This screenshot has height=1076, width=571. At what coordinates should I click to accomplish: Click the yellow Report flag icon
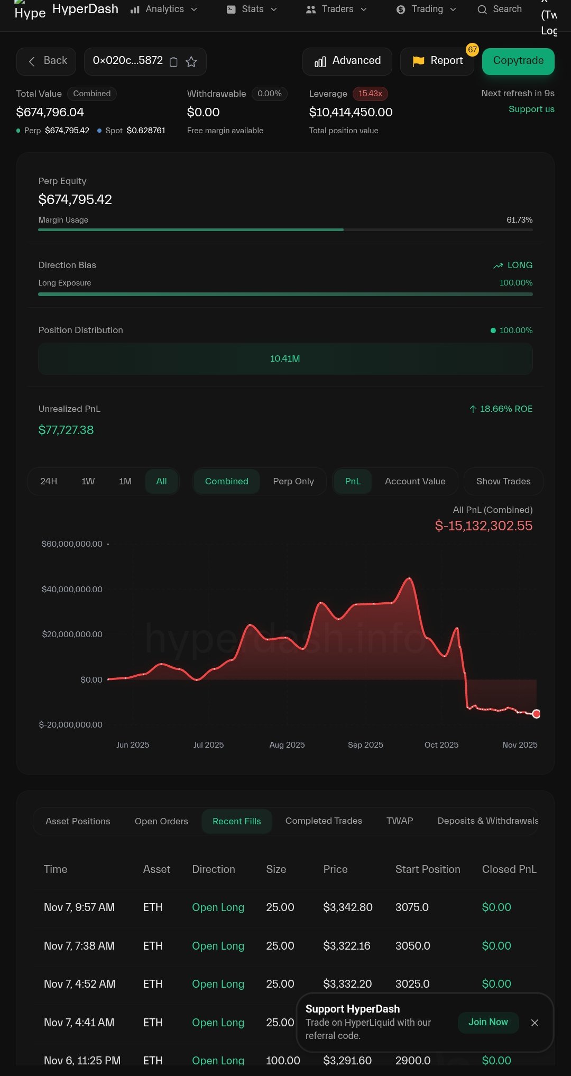[418, 61]
